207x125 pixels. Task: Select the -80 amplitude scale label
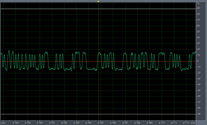199,108
